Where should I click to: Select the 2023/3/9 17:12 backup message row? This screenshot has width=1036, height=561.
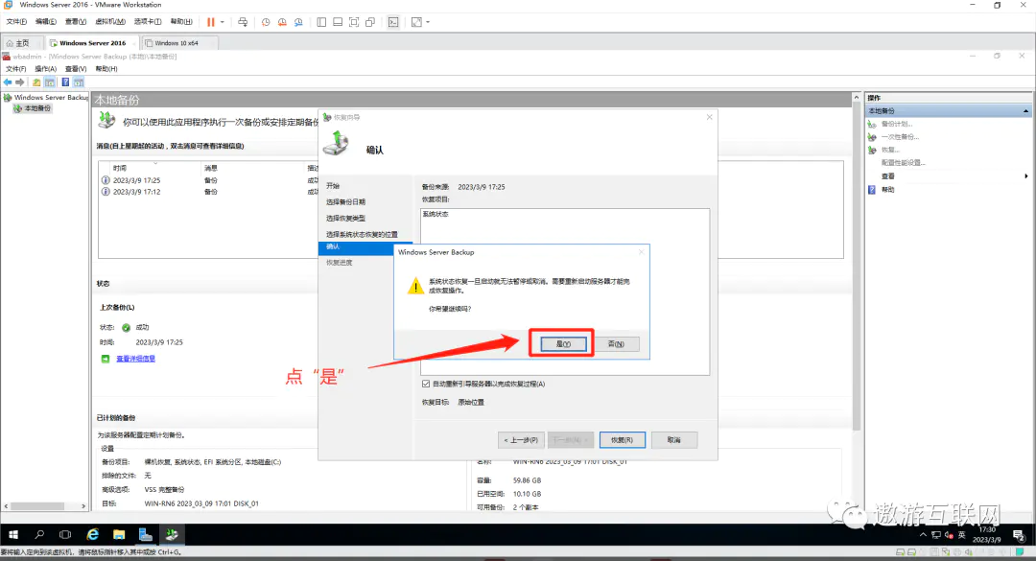click(x=208, y=192)
